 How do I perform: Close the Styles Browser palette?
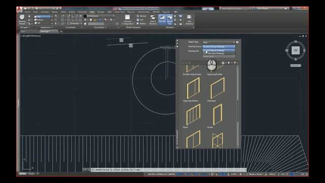tap(177, 41)
